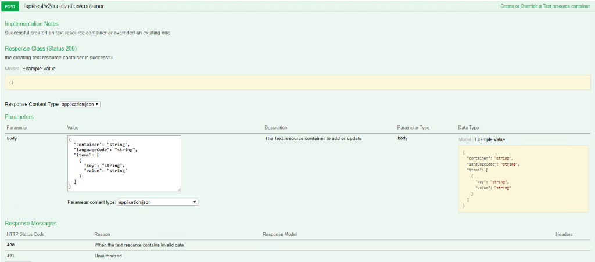Click the empty braces response example box
The height and width of the screenshot is (262, 595).
(297, 82)
